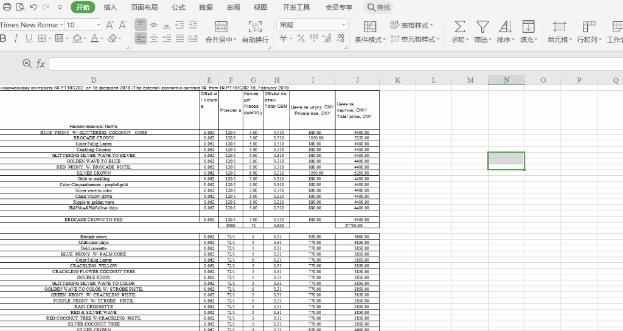Toggle horizontal center alignment
The image size is (623, 331).
click(x=154, y=38)
